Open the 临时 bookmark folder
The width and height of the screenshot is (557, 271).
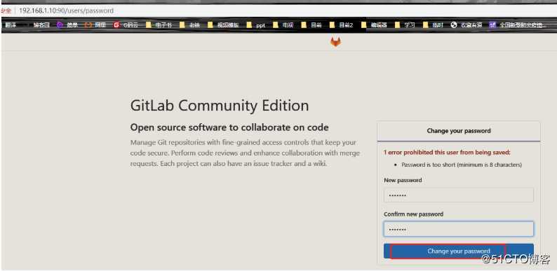pyautogui.click(x=433, y=25)
